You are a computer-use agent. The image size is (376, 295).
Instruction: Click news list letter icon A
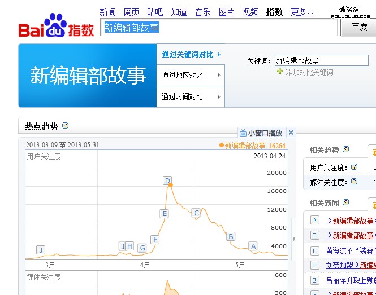point(314,220)
